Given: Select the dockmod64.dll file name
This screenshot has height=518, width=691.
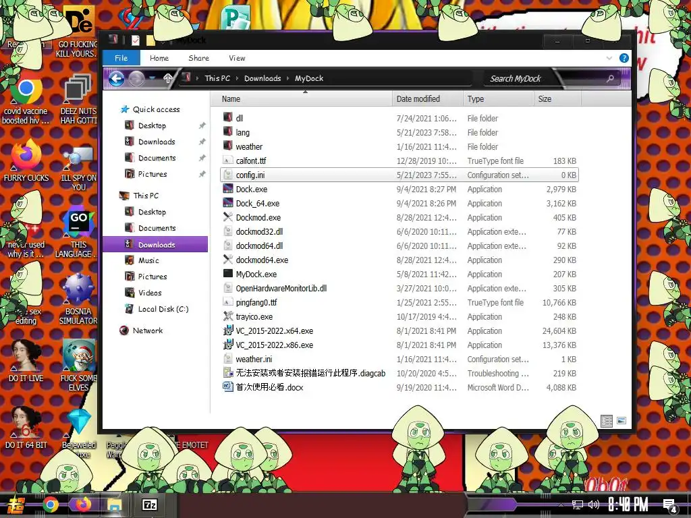Looking at the screenshot, I should coord(259,246).
